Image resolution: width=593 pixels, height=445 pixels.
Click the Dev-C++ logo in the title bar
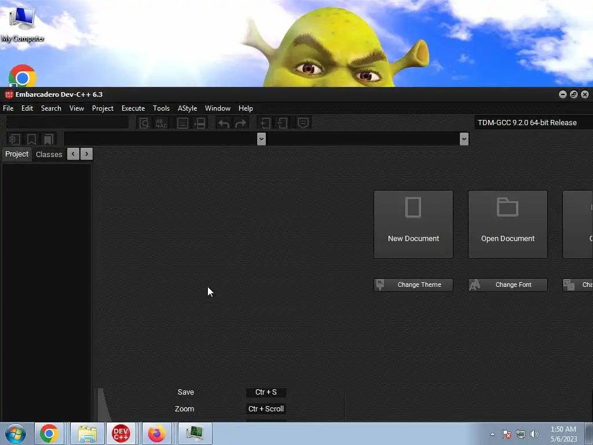pyautogui.click(x=9, y=94)
